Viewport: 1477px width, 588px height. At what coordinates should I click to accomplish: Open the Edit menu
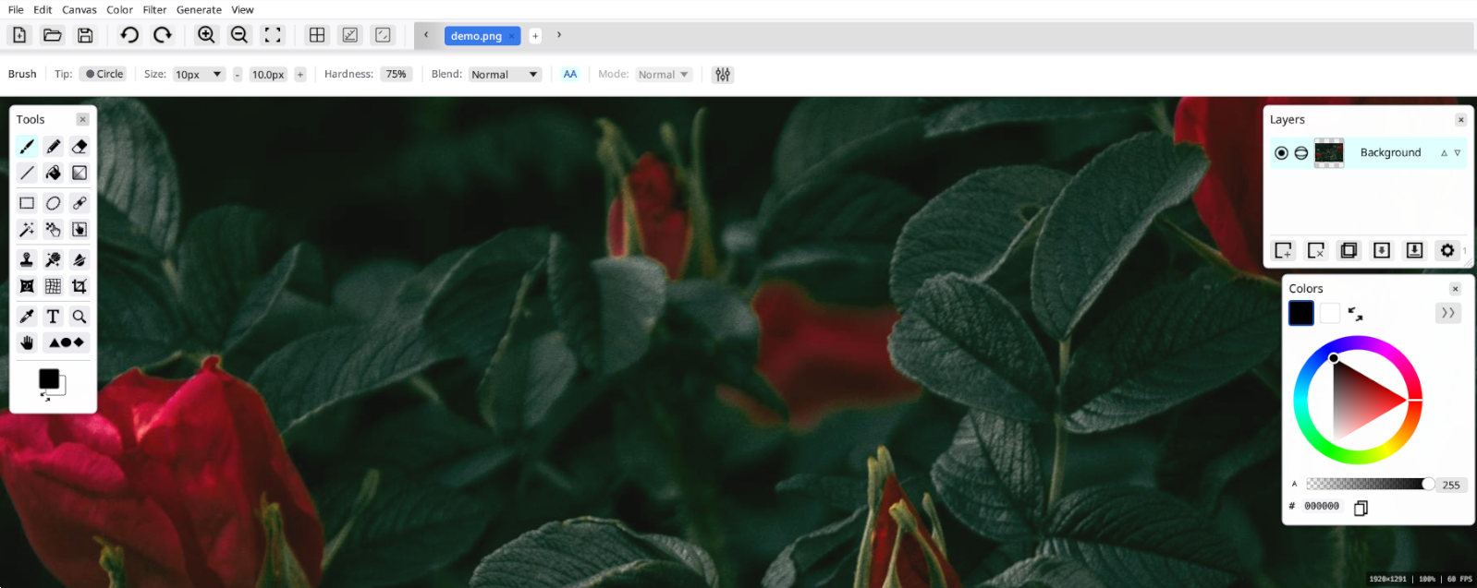[43, 9]
